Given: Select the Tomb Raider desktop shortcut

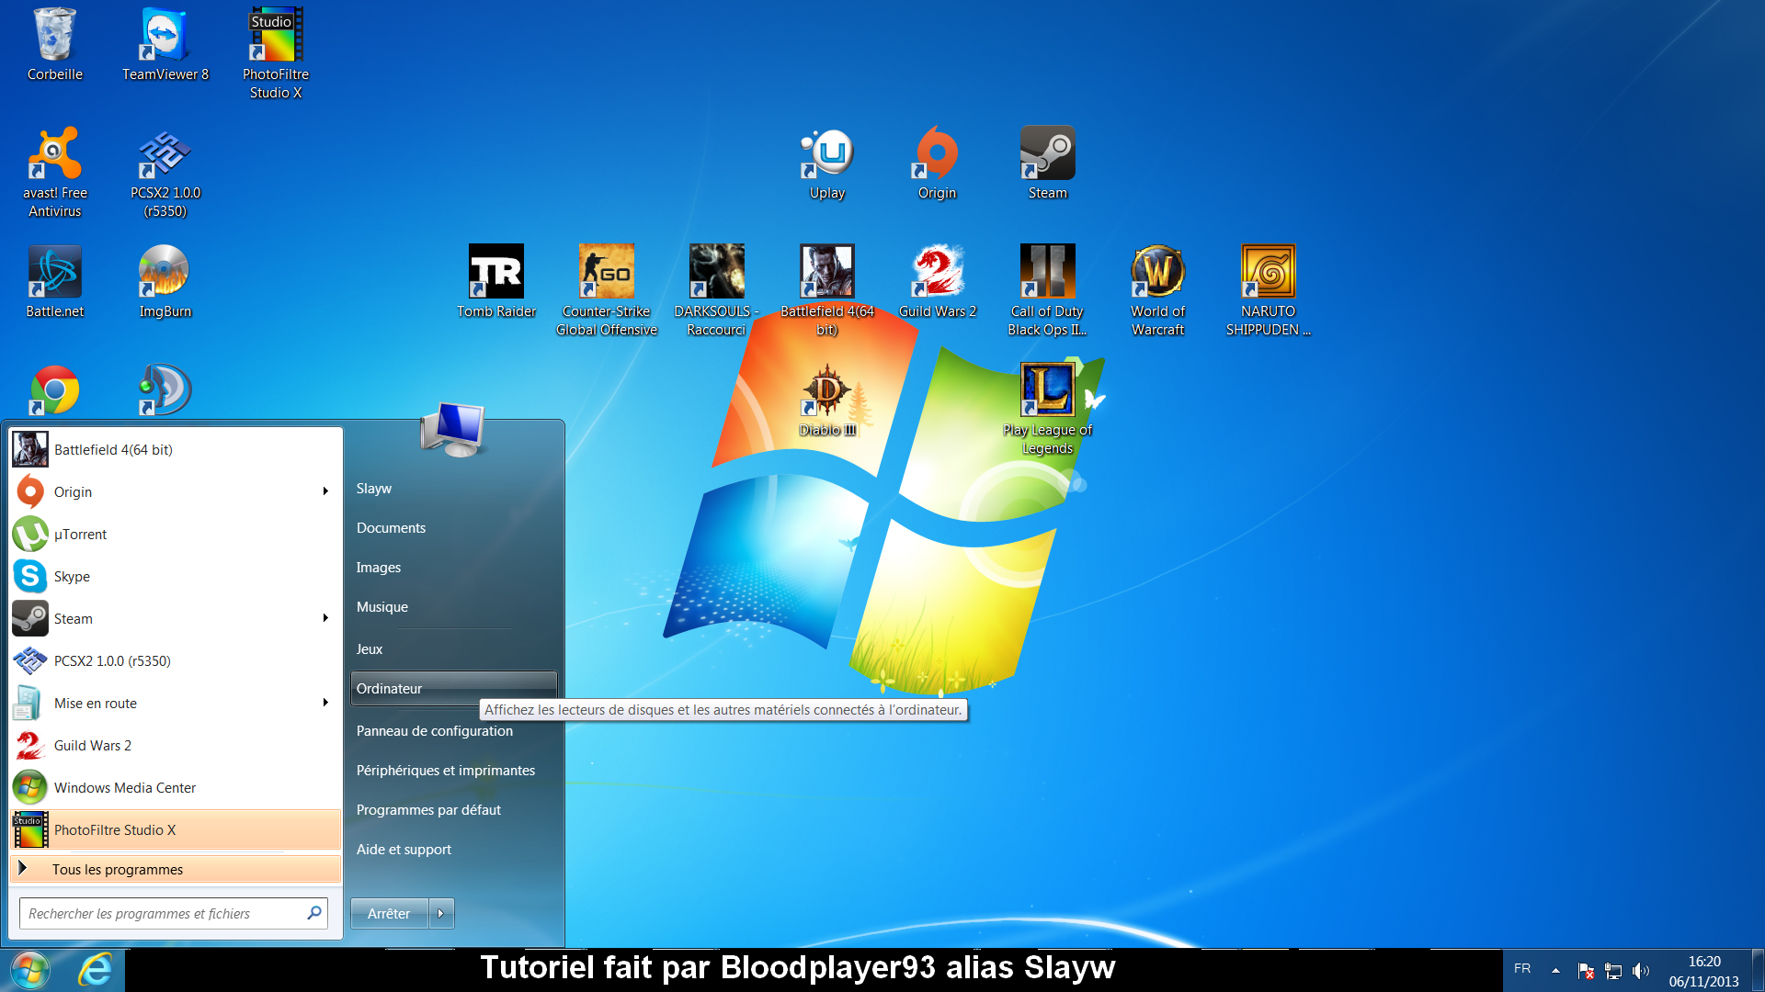Looking at the screenshot, I should point(496,280).
